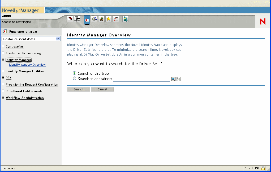271x172 pixels.
Task: Expand the Provisioning Request Configuration category
Action: [3, 84]
